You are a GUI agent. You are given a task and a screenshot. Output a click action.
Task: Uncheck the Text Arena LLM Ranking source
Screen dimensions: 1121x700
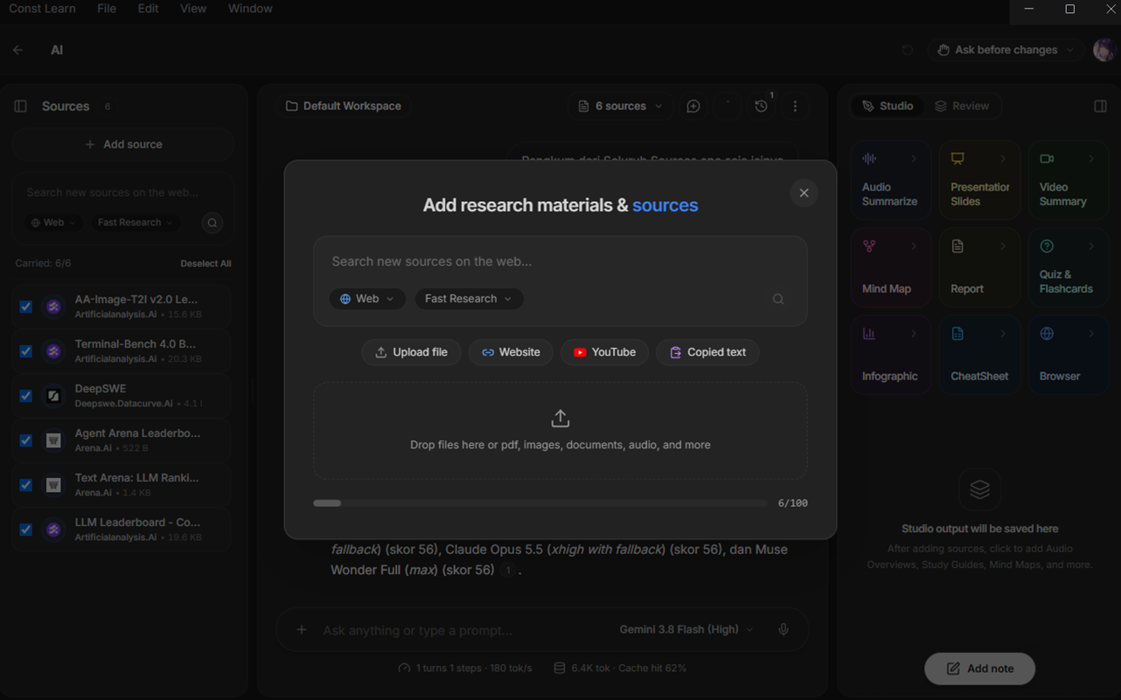click(x=26, y=485)
